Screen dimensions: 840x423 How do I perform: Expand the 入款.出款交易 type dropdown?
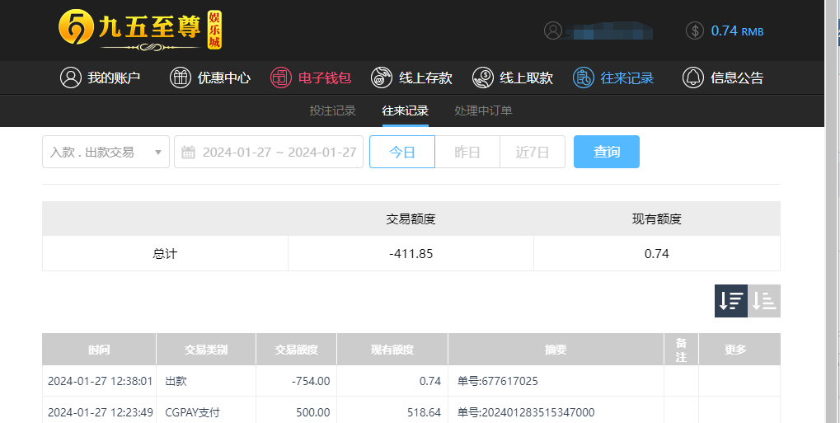pyautogui.click(x=106, y=152)
